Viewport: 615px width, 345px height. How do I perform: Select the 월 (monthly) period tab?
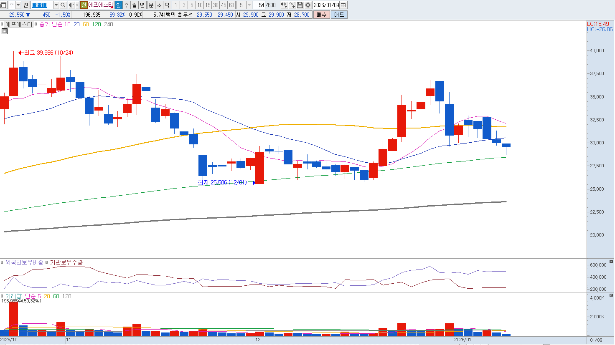pyautogui.click(x=135, y=5)
